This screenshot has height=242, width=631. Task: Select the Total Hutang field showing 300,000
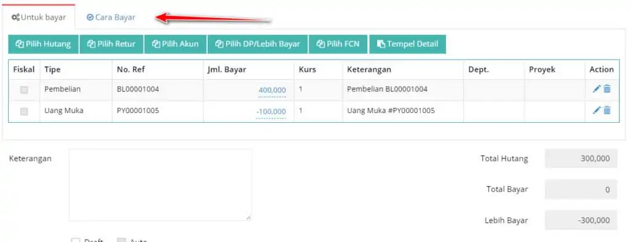pyautogui.click(x=580, y=158)
